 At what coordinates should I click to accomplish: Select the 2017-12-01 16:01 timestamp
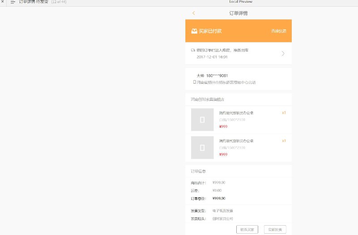(x=212, y=57)
